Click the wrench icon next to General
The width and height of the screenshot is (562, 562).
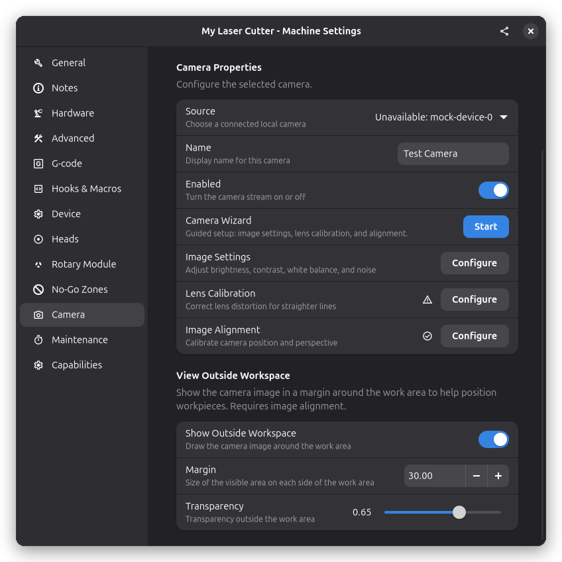(x=38, y=63)
